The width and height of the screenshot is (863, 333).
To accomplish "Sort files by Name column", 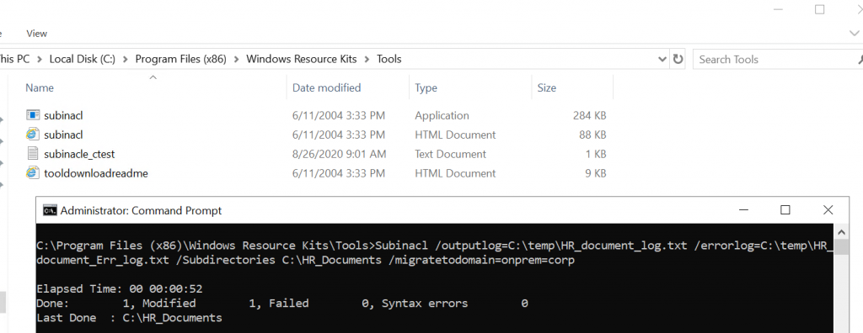I will (40, 87).
